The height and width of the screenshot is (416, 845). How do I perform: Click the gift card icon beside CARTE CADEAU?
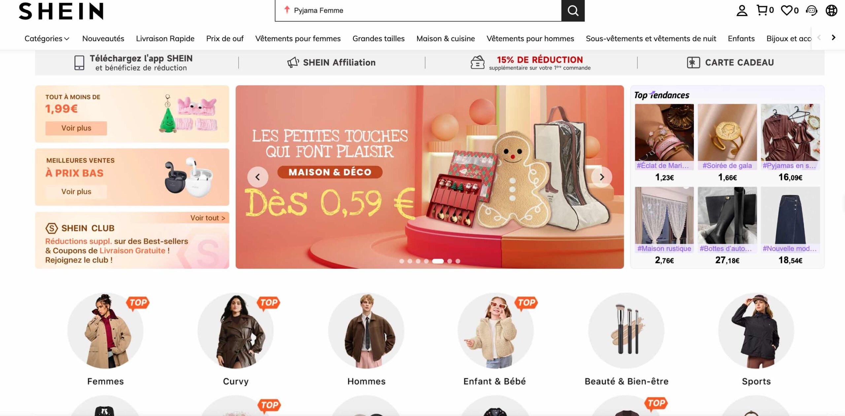point(693,62)
